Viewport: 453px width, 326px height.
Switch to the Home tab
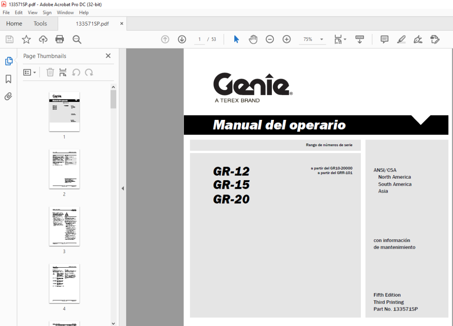[x=14, y=24]
